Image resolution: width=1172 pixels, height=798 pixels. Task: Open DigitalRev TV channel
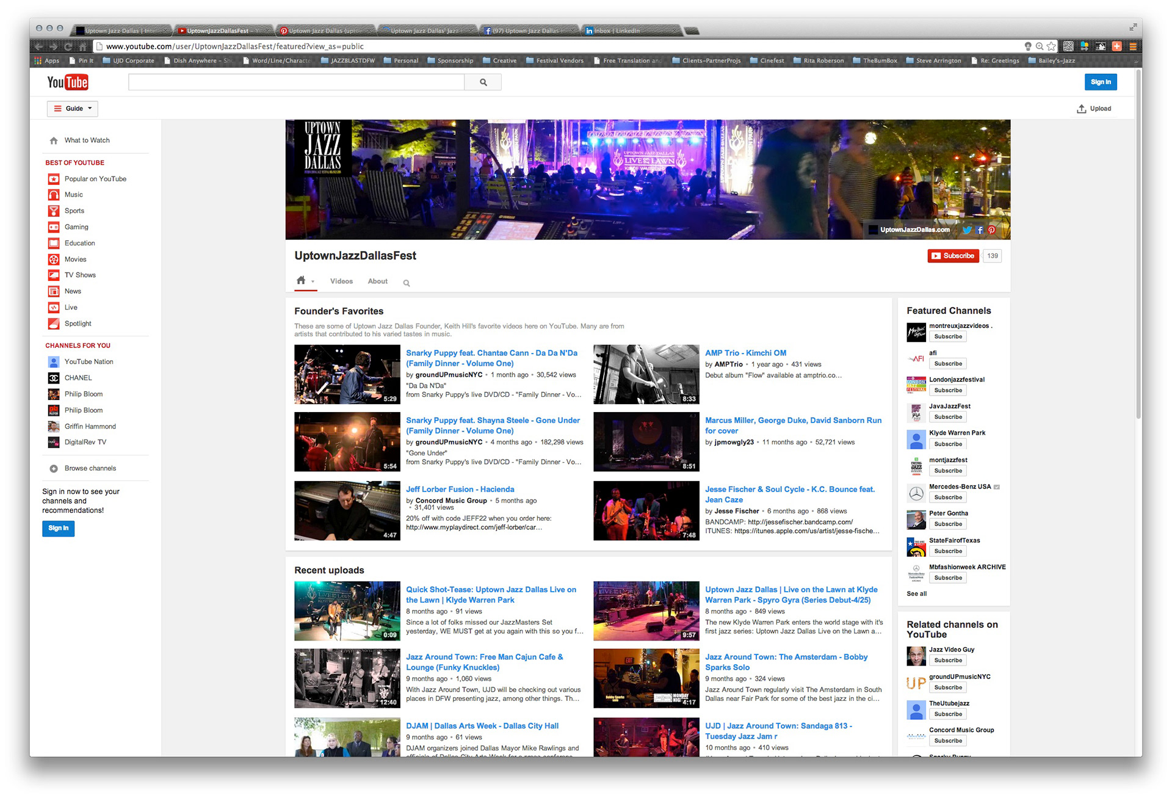pos(85,442)
